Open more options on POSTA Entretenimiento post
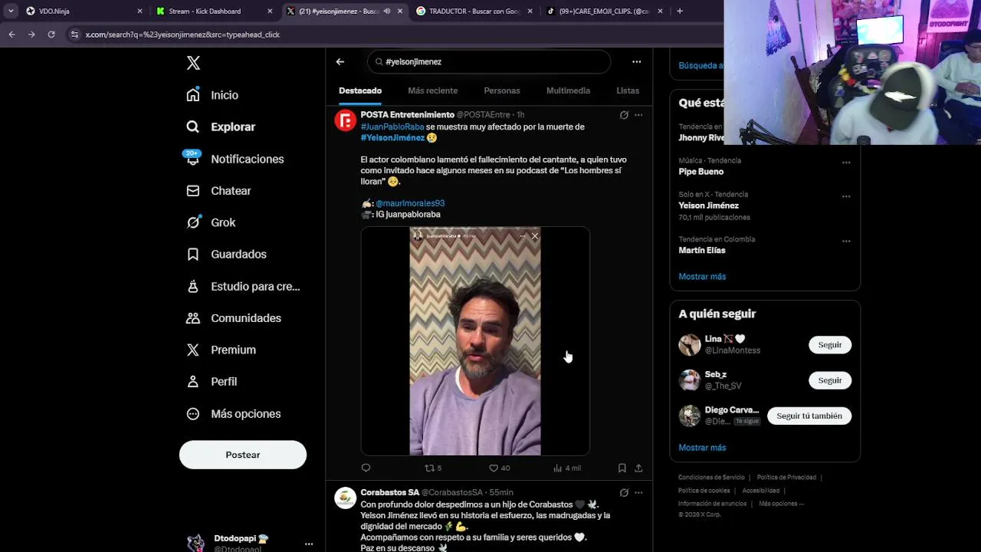Viewport: 981px width, 552px height. (x=638, y=115)
